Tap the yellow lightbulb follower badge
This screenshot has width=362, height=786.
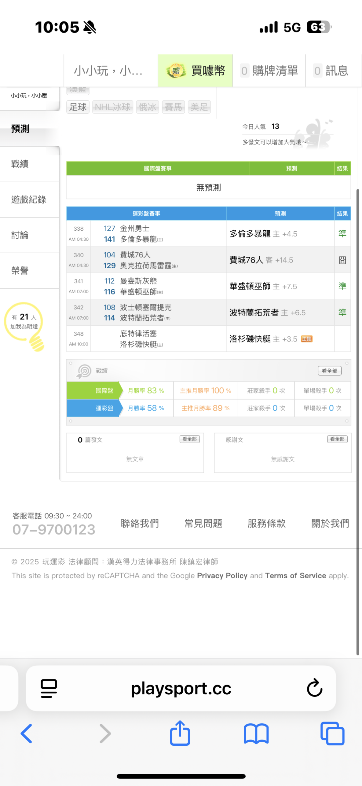coord(24,323)
